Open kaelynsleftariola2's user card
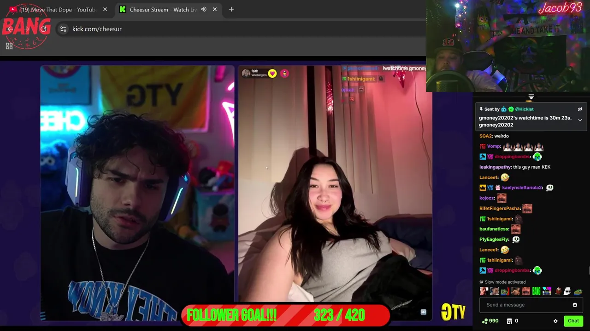Image resolution: width=590 pixels, height=331 pixels. tap(522, 188)
